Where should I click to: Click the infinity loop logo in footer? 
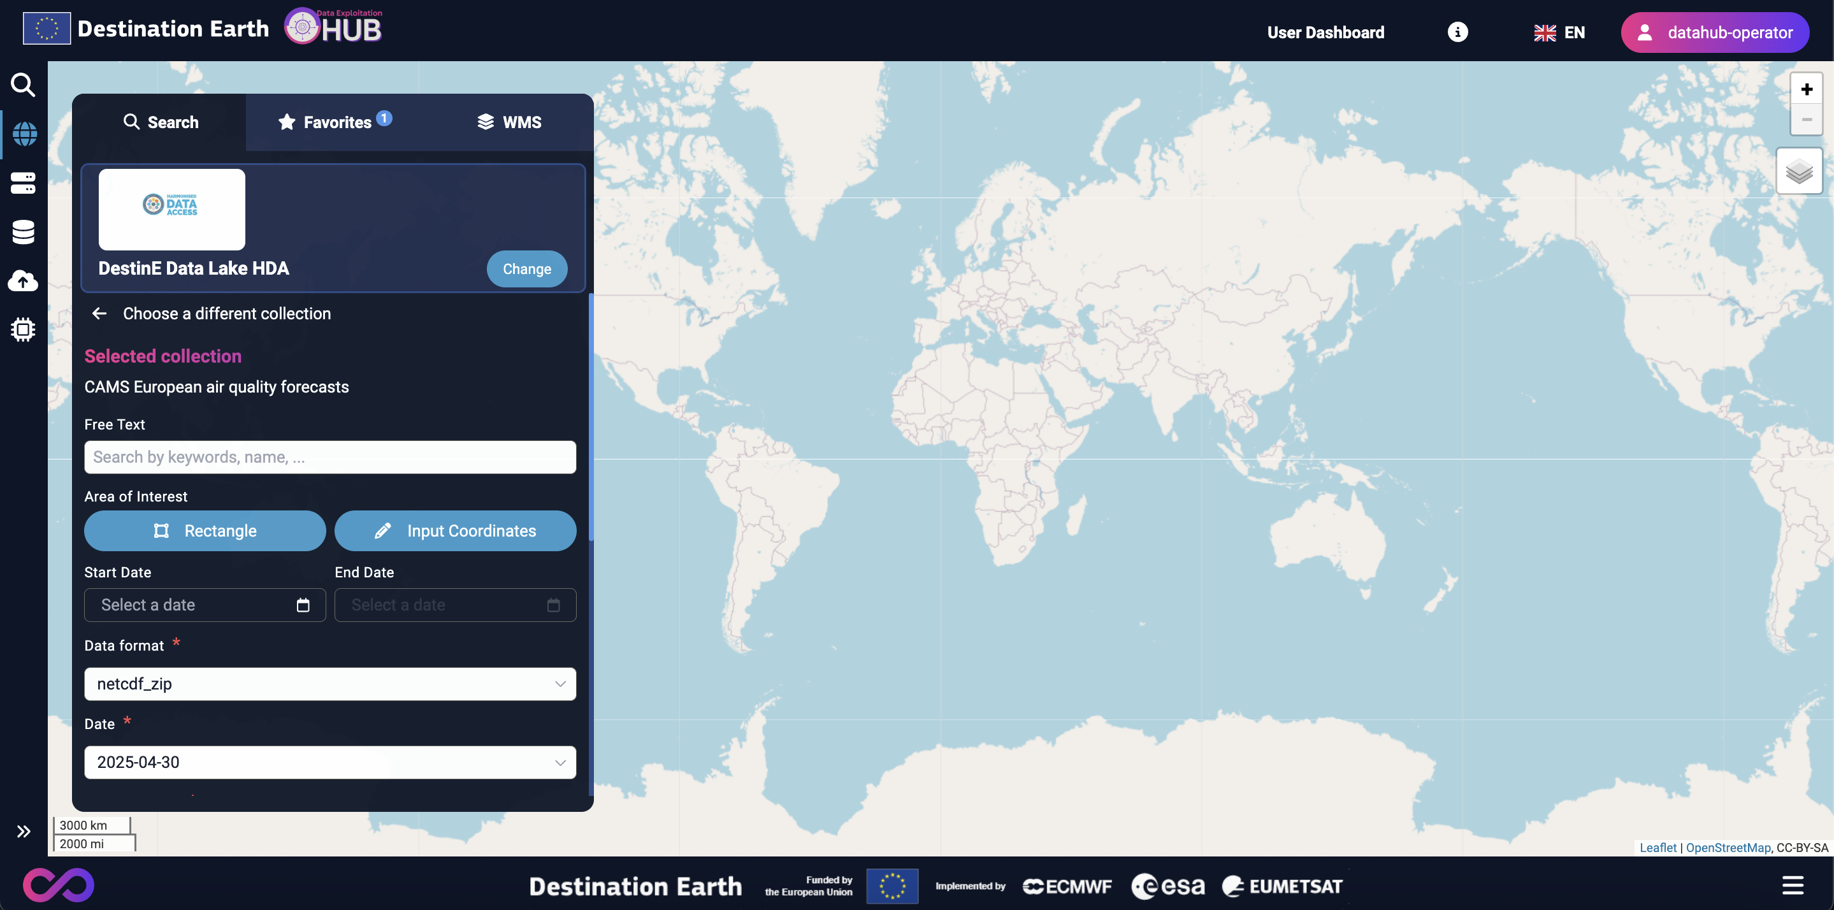[59, 885]
